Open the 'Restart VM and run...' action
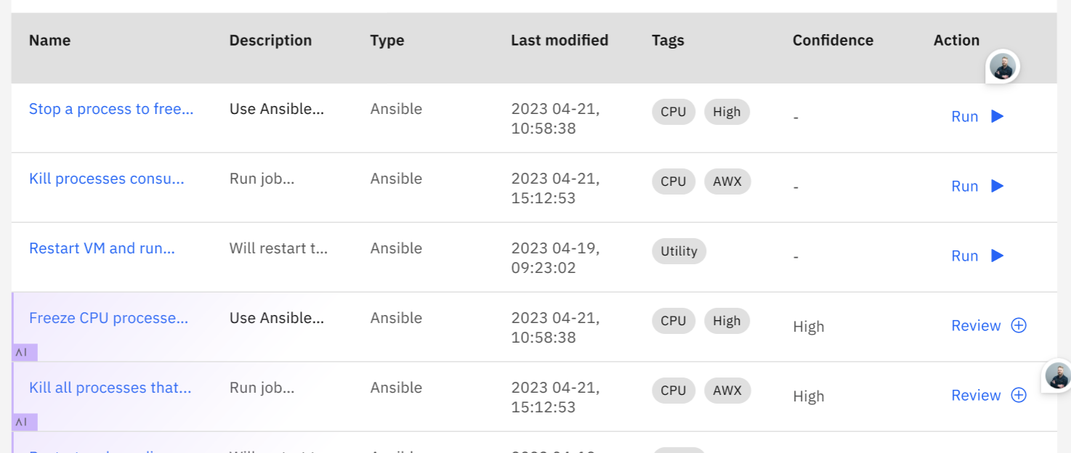 [x=101, y=248]
